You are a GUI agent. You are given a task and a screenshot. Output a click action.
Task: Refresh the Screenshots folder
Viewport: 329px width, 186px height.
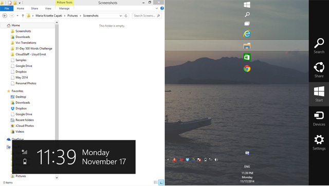point(126,16)
